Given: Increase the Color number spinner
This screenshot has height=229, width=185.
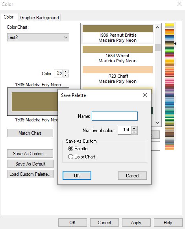Looking at the screenshot, I should 66,72.
